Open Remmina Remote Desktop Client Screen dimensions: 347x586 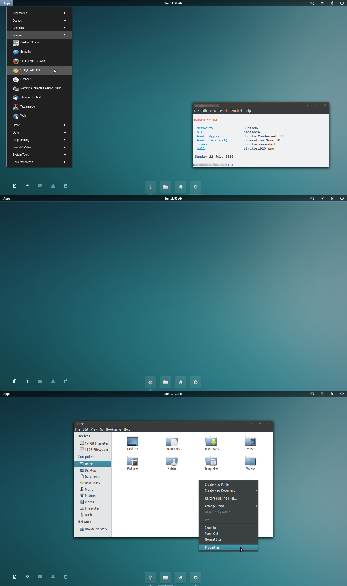[40, 89]
